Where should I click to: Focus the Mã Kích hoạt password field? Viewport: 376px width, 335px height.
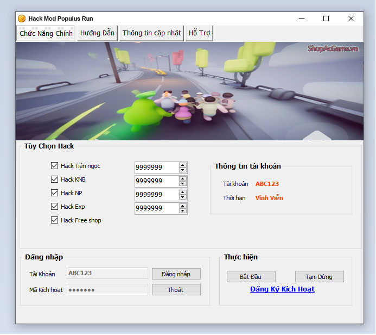[x=107, y=290]
